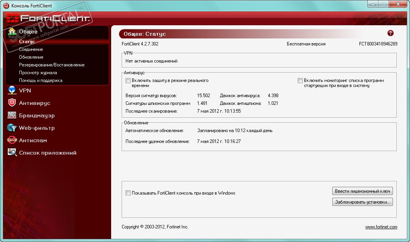Open Просмотр журнала in sidebar
410x242 pixels.
(x=38, y=73)
